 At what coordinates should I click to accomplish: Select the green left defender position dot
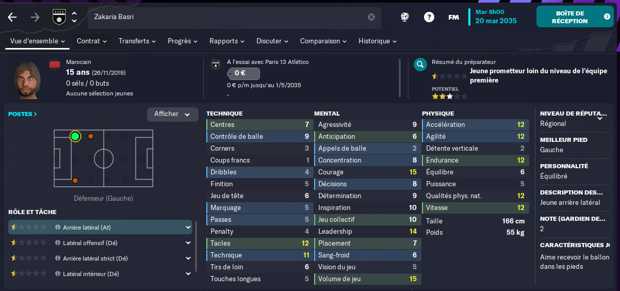(x=75, y=136)
